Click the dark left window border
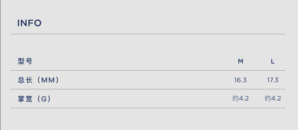This screenshot has width=298, height=130. click(0, 65)
